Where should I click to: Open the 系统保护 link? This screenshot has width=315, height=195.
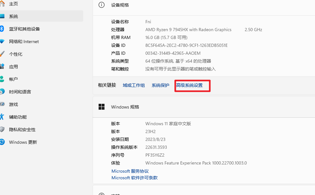coord(160,85)
